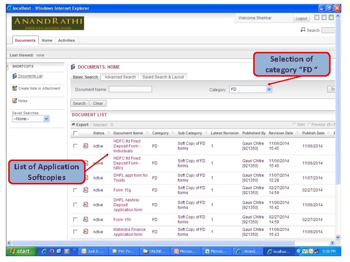Open PDF icon for Form 15h row
Viewport: 350px width, 262px height.
point(86,219)
